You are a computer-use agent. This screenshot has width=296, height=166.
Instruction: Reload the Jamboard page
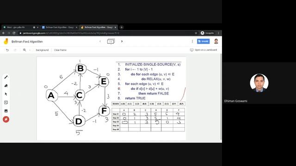14,33
